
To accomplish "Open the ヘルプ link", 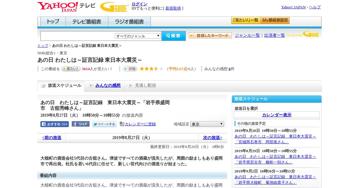I will [x=315, y=7].
